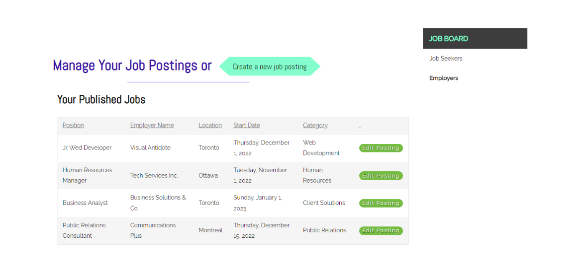Click Create a new job posting button
Image resolution: width=582 pixels, height=273 pixels.
pyautogui.click(x=270, y=67)
